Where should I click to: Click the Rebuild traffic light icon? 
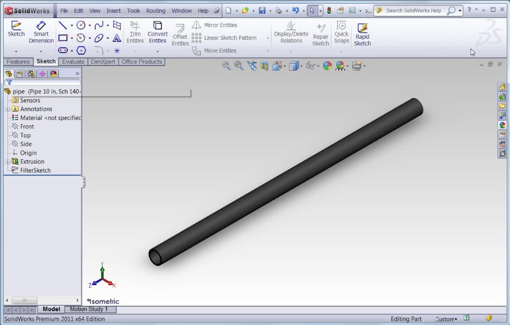[x=329, y=11]
